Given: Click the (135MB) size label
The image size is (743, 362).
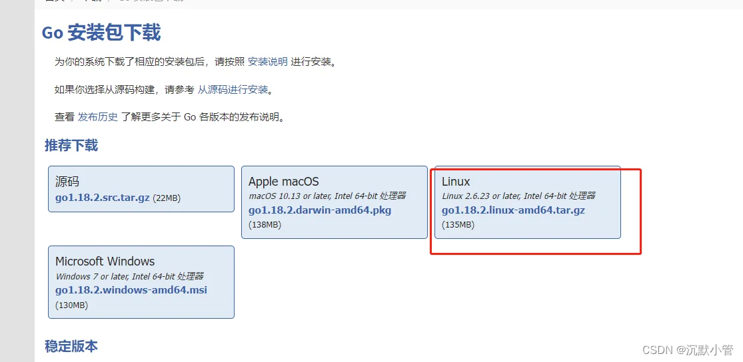Looking at the screenshot, I should (458, 225).
